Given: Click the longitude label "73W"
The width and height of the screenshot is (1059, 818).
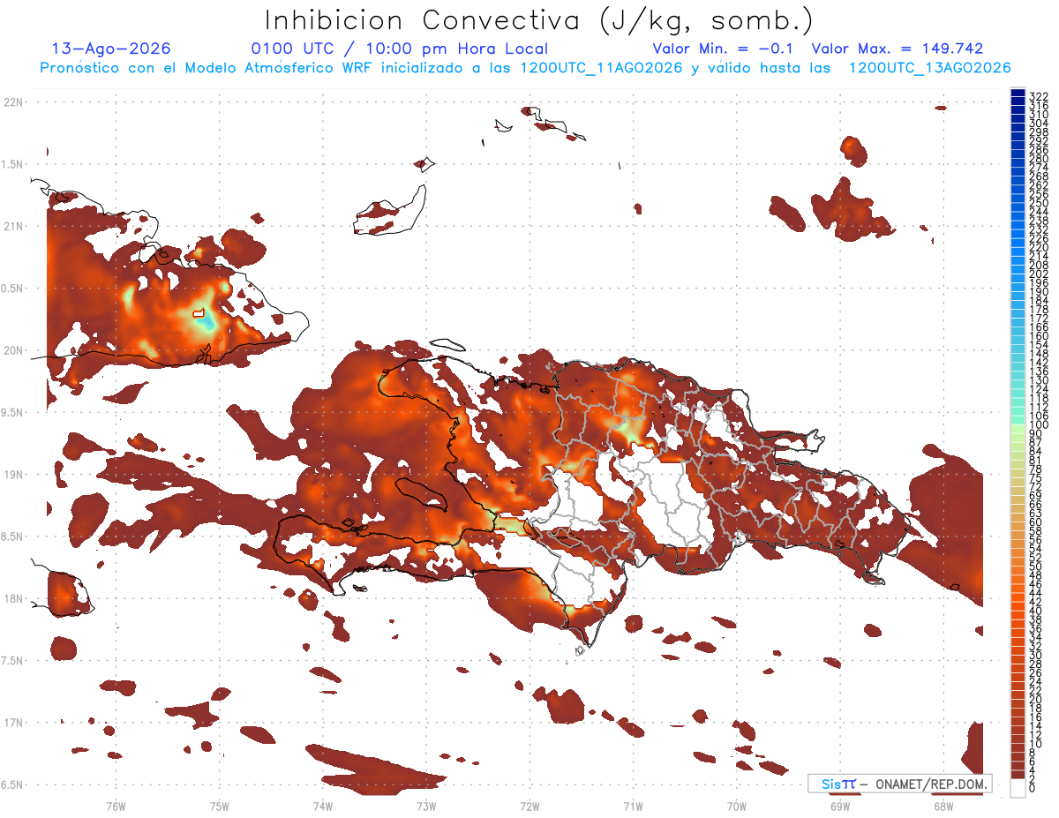Looking at the screenshot, I should [426, 806].
